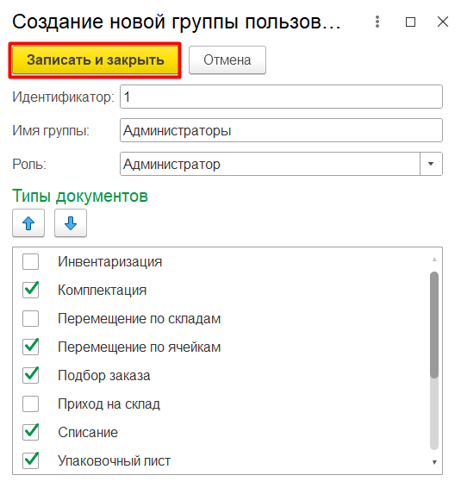Uncheck the Списание checkbox
Screen dimensions: 461x488
(x=30, y=432)
